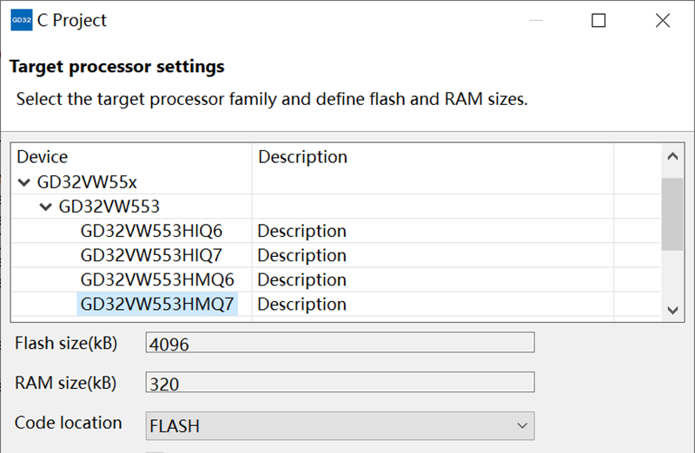Click the Device column header
The image size is (695, 453).
point(42,157)
